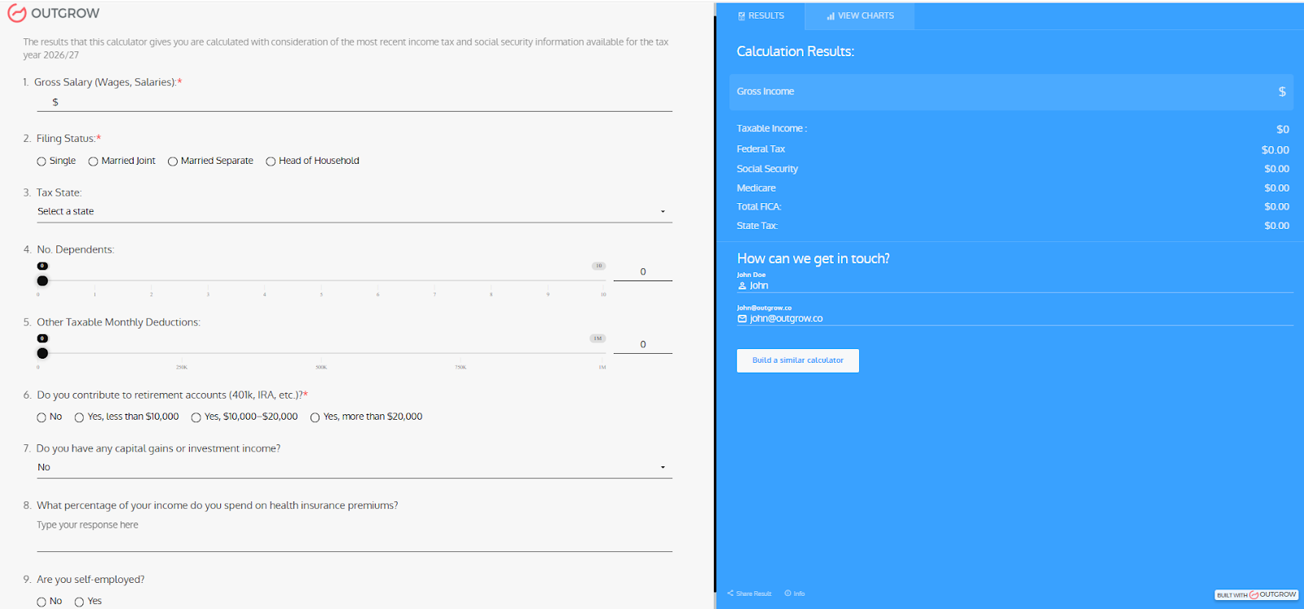Image resolution: width=1304 pixels, height=609 pixels.
Task: Choose 'Yes, more than $20,000' retirement option
Action: point(315,417)
